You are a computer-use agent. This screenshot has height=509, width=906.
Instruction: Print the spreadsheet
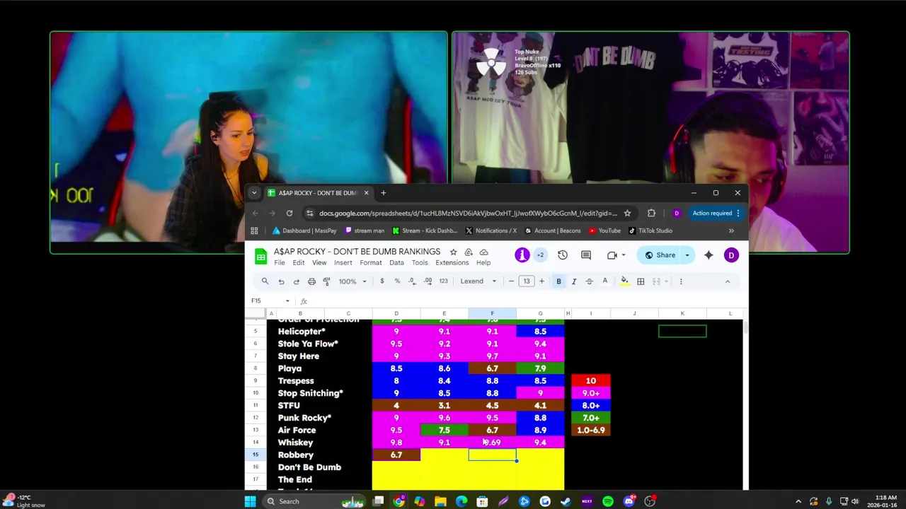click(x=311, y=281)
